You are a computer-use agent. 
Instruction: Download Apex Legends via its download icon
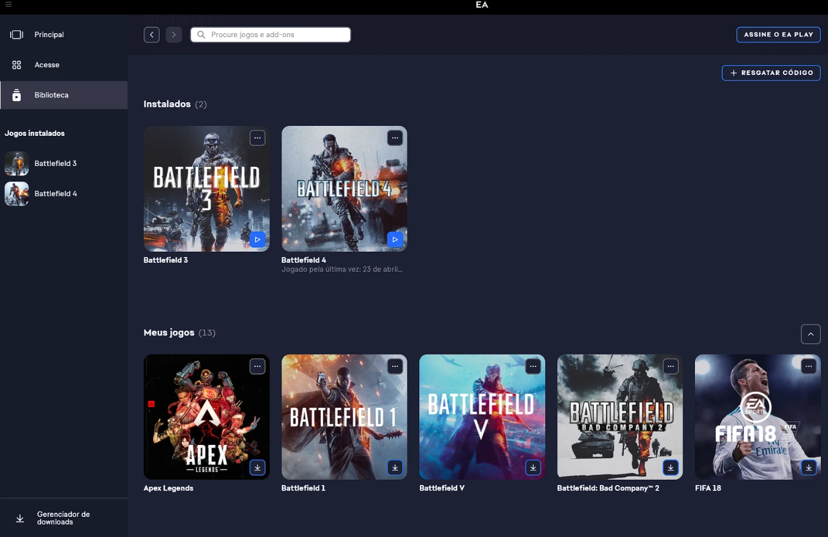tap(257, 467)
